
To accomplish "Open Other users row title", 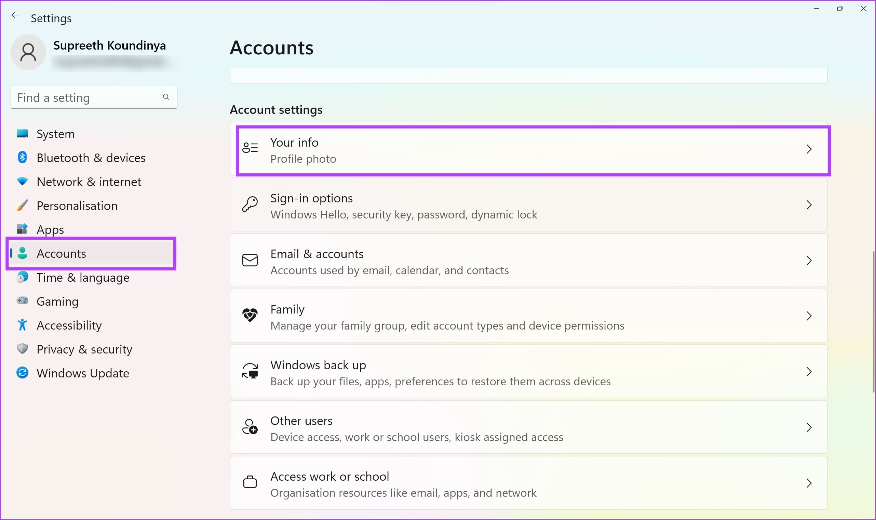I will [301, 421].
